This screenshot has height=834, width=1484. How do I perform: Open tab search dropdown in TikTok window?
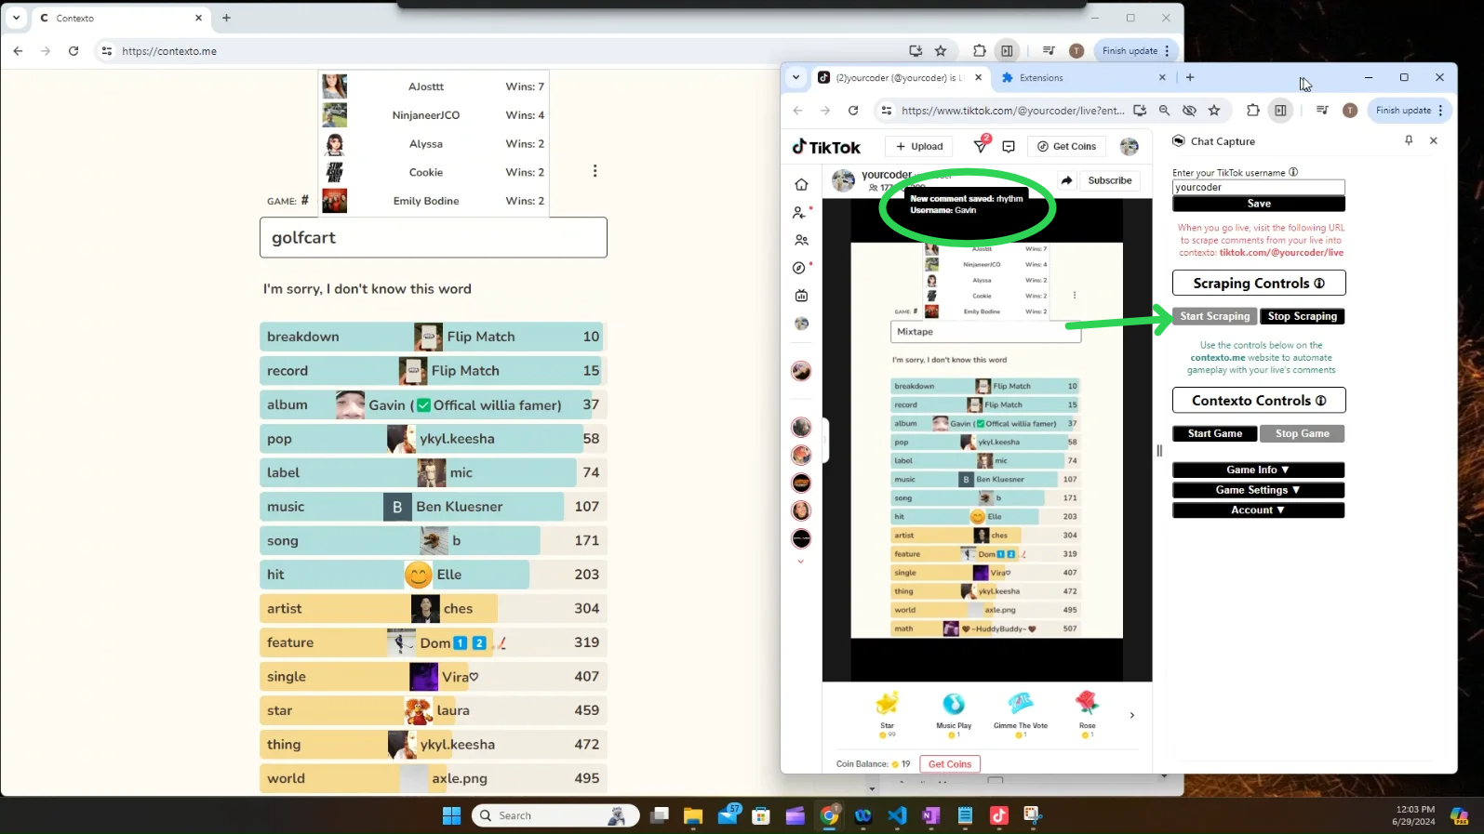click(795, 78)
